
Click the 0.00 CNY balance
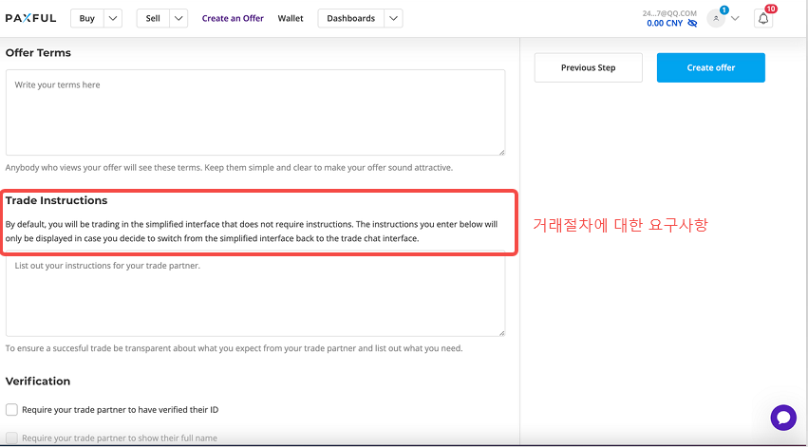[x=665, y=23]
